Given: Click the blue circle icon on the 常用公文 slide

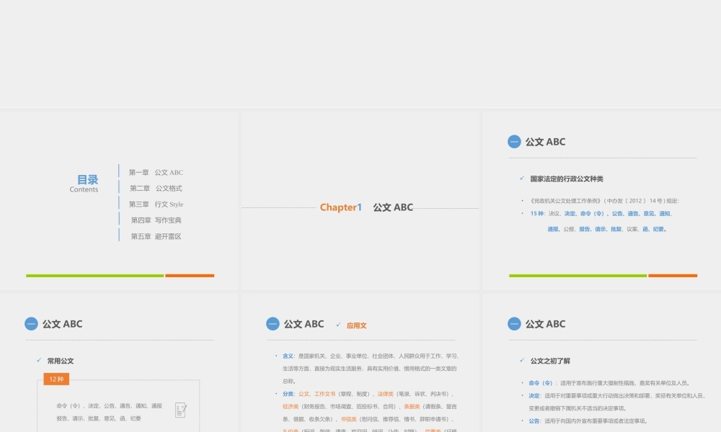Looking at the screenshot, I should click(x=31, y=324).
